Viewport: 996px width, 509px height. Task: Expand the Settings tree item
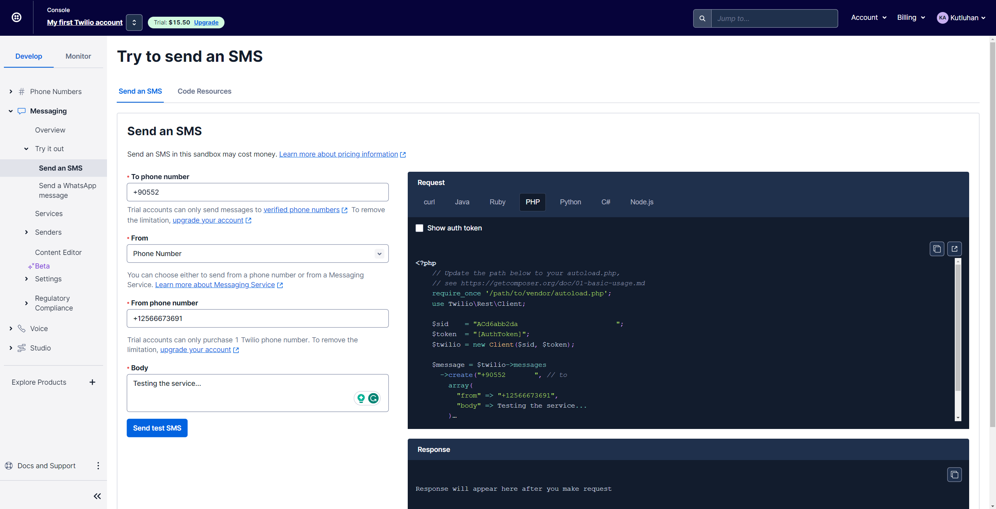click(26, 279)
